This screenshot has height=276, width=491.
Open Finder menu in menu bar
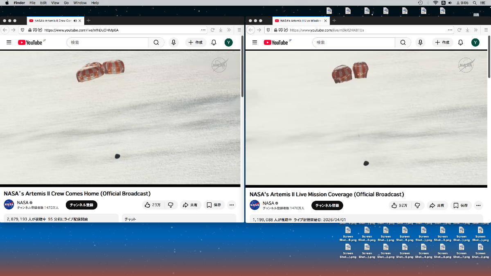(19, 3)
